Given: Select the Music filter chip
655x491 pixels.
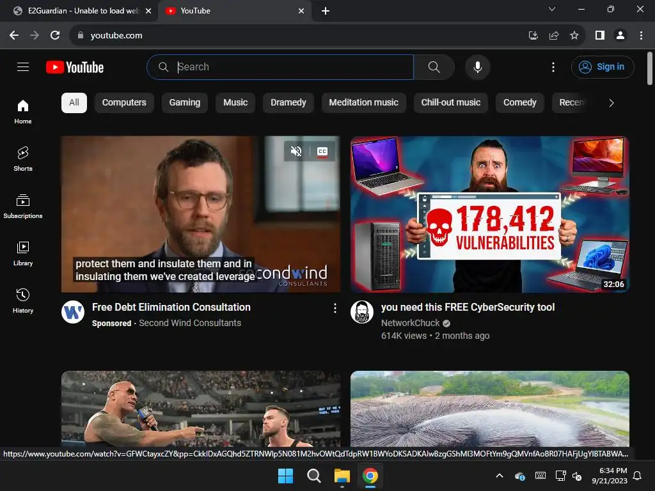Looking at the screenshot, I should [x=235, y=103].
